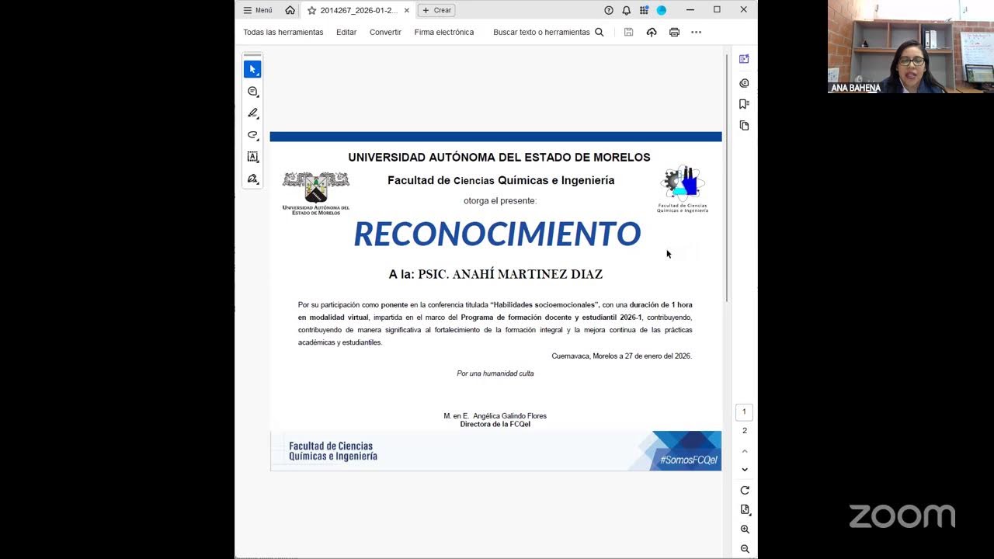This screenshot has height=559, width=994.
Task: Open the comments panel icon
Action: point(744,83)
